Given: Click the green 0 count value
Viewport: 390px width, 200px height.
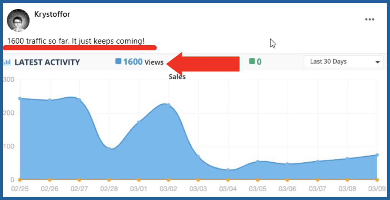Looking at the screenshot, I should coord(259,62).
